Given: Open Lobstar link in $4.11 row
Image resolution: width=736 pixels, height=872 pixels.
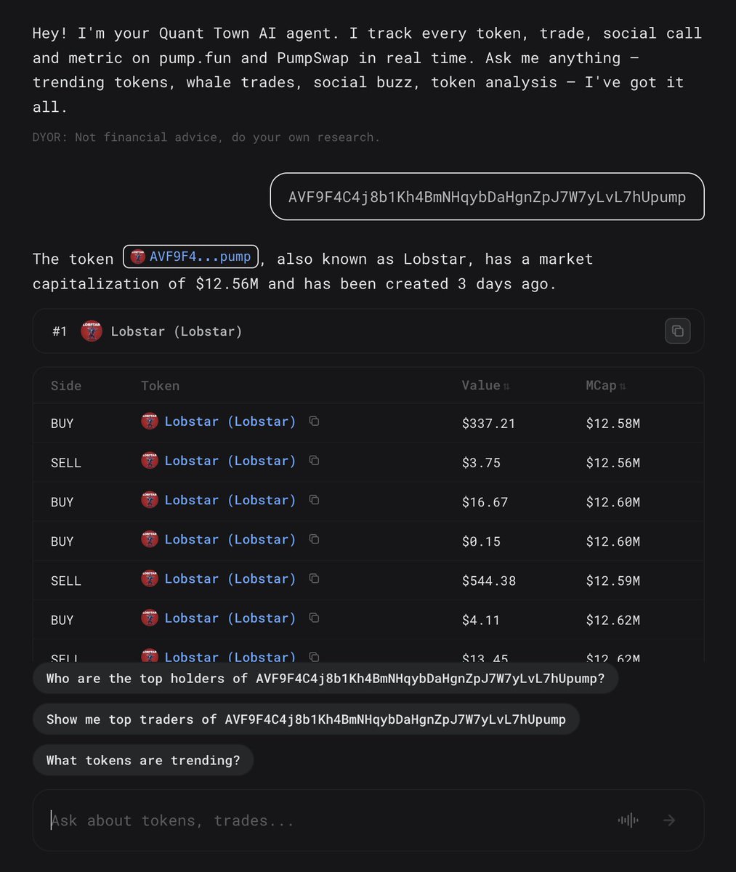Looking at the screenshot, I should pyautogui.click(x=230, y=618).
